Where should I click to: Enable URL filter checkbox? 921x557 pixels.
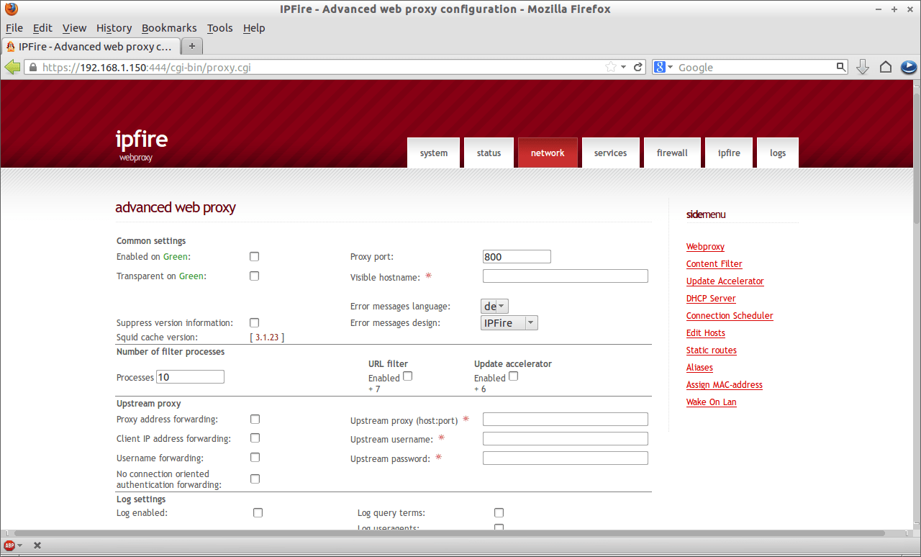407,376
